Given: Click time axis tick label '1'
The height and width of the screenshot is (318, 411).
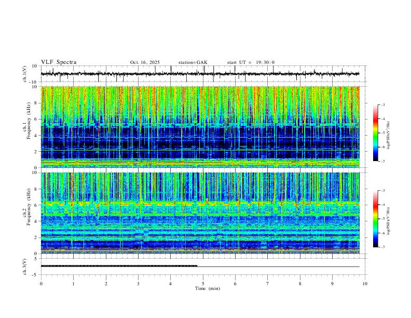Looking at the screenshot, I should 73,284.
